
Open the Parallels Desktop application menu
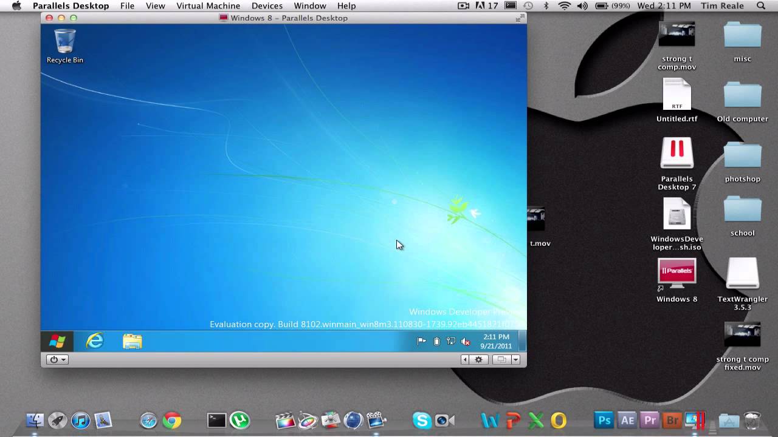(x=71, y=5)
